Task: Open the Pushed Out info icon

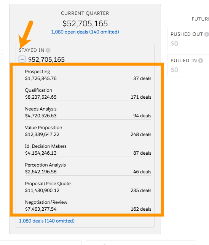Action: pos(207,34)
